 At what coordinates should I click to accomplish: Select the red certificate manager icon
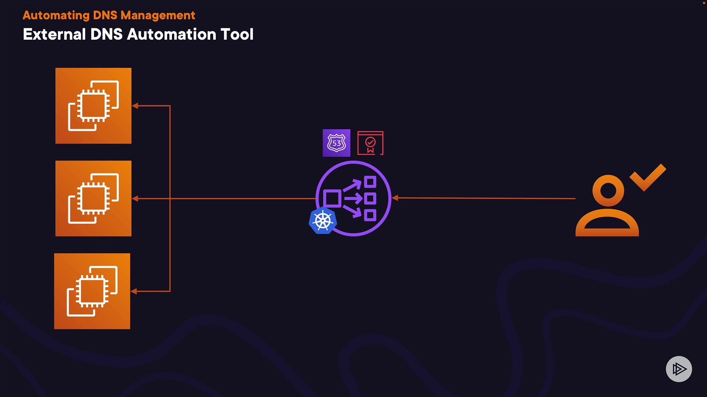click(370, 143)
